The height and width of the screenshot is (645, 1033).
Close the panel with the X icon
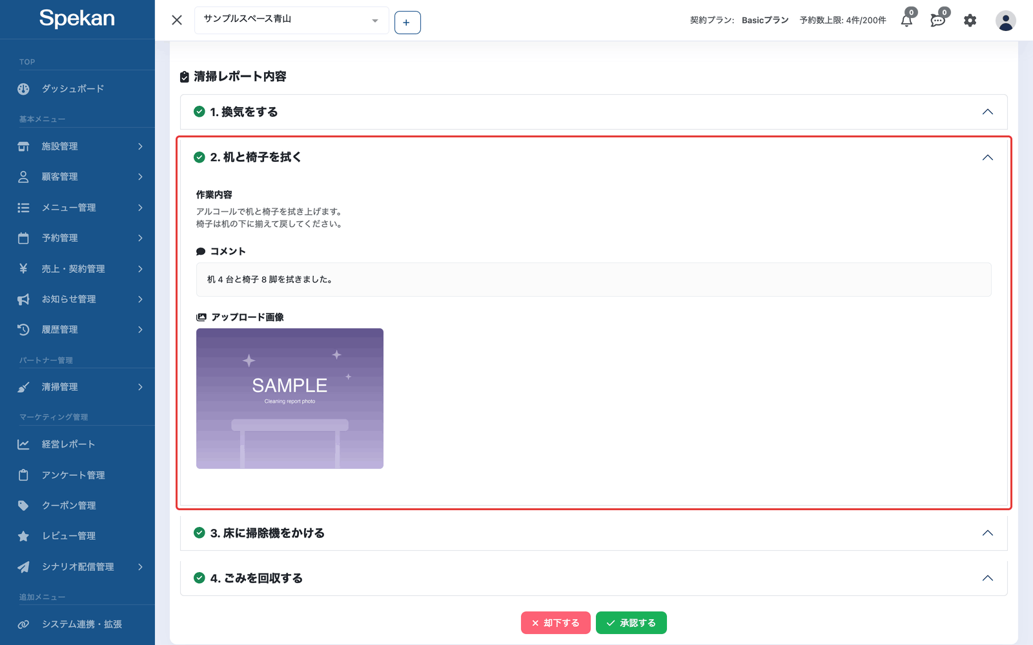[177, 20]
